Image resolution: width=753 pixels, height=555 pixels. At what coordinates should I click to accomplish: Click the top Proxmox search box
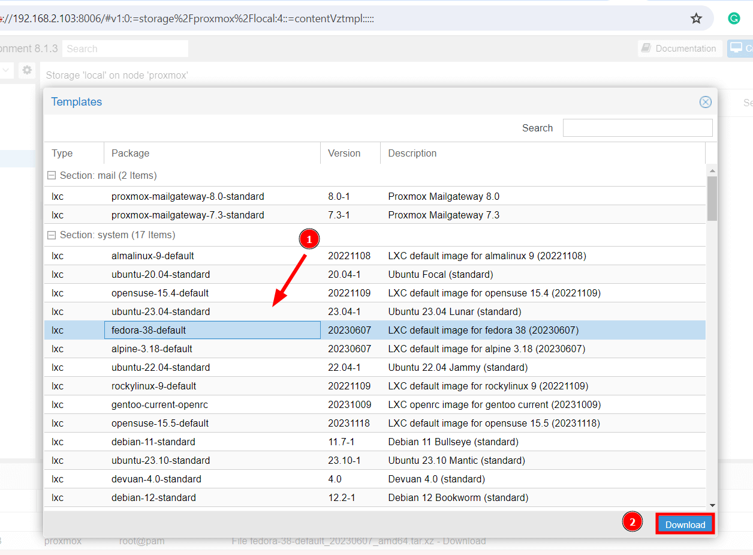(125, 49)
